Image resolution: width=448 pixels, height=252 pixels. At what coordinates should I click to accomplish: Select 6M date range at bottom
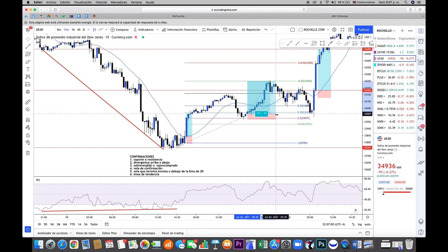click(65, 224)
